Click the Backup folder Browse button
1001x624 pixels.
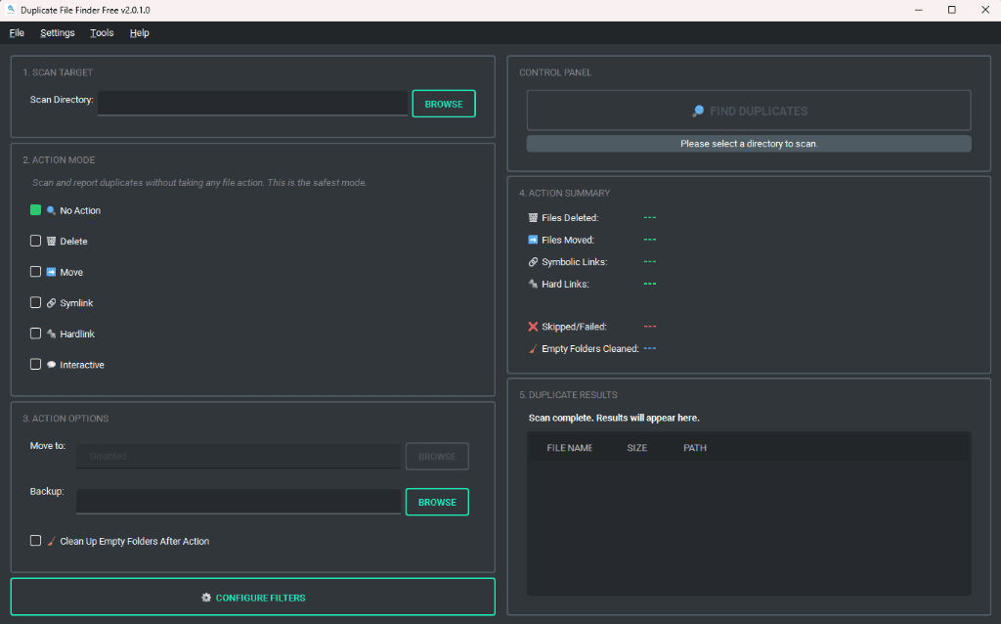(436, 502)
